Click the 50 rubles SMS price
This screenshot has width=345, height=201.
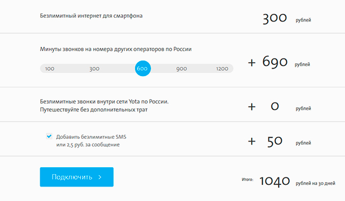(x=275, y=141)
